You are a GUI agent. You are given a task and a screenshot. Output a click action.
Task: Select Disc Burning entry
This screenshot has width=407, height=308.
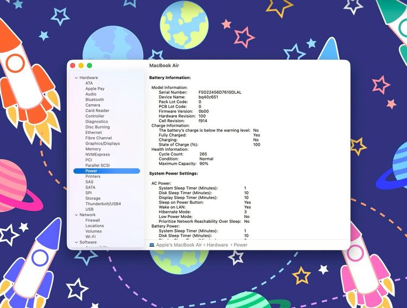tap(98, 127)
